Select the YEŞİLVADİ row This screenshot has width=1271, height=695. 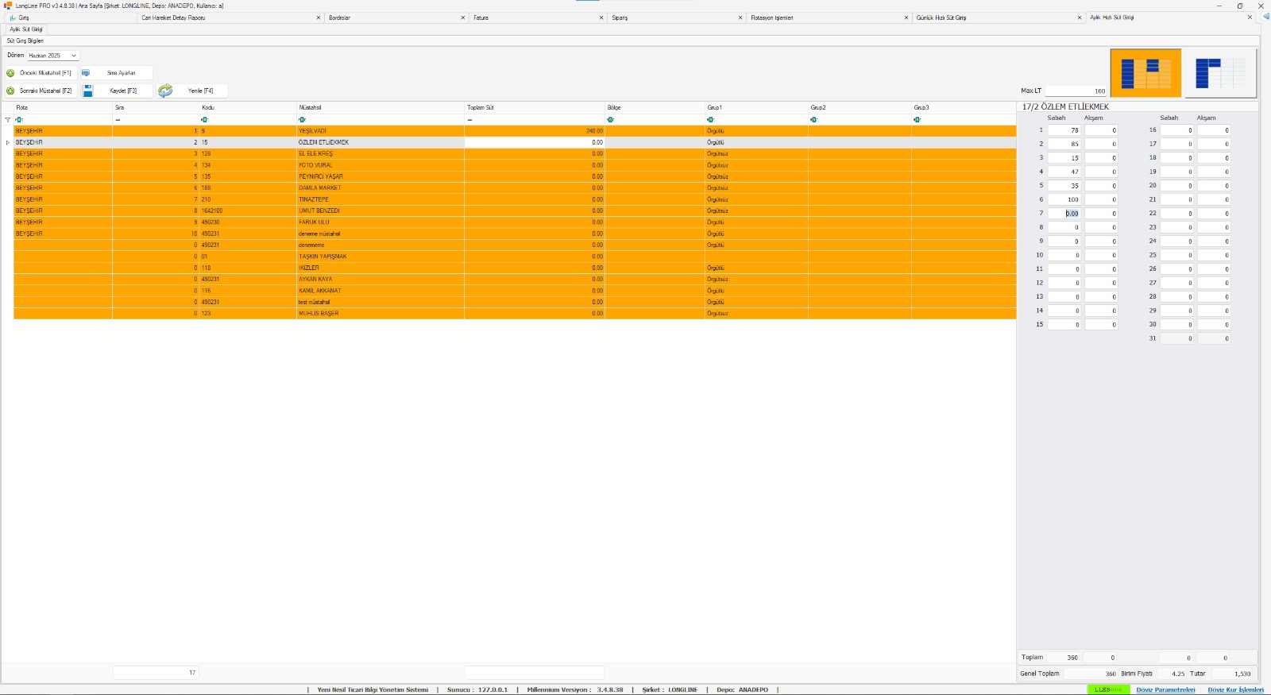[x=515, y=131]
